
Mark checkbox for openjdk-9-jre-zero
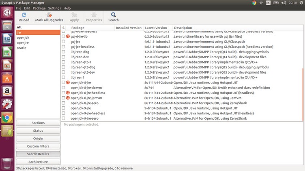(63, 118)
